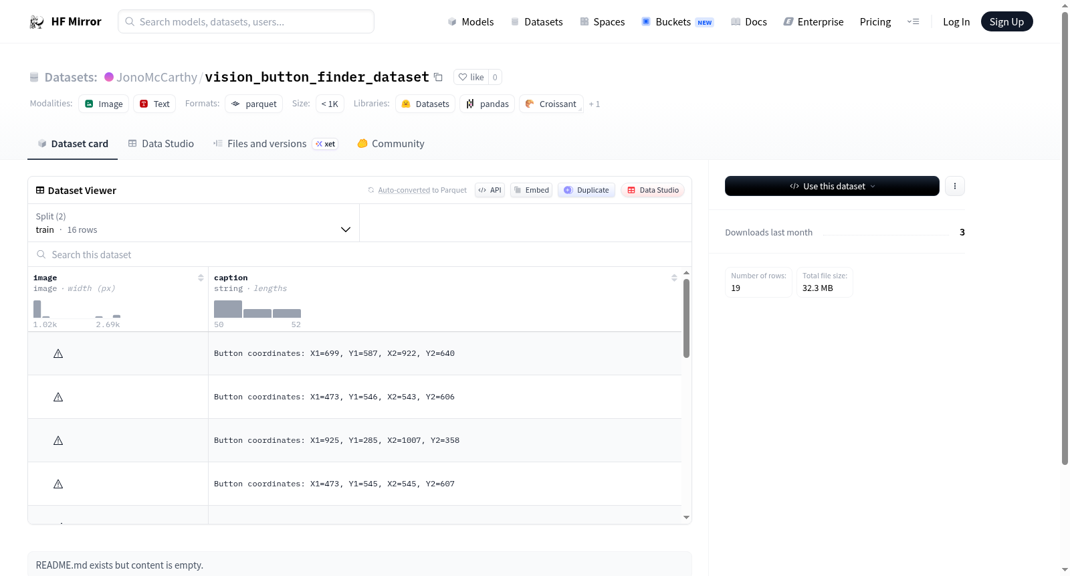Open the Pricing page

[x=875, y=22]
